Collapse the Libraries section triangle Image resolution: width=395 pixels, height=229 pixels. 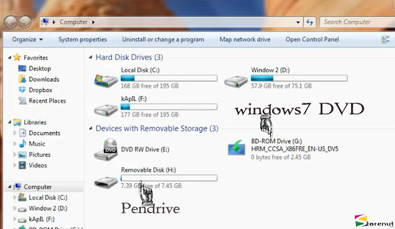point(10,122)
